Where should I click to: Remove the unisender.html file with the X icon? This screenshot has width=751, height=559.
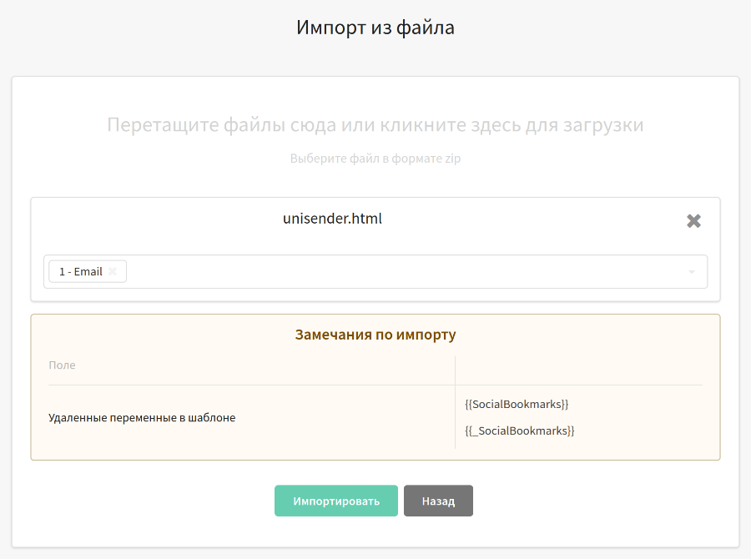(693, 221)
